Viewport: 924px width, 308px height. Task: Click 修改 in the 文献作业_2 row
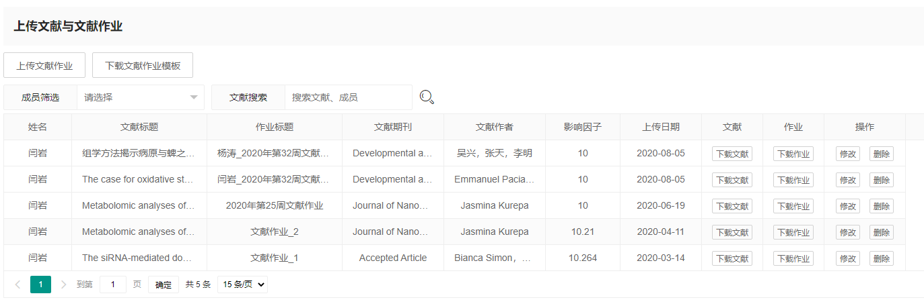[x=848, y=232]
